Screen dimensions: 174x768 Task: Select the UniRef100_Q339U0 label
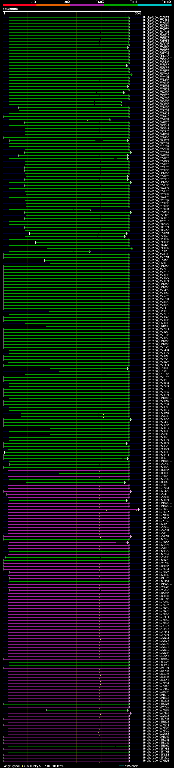[x=156, y=63]
